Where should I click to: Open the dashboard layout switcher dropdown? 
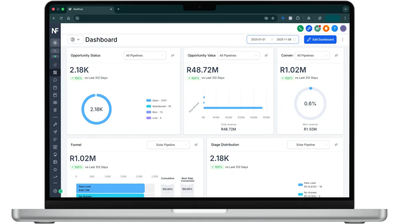75,39
